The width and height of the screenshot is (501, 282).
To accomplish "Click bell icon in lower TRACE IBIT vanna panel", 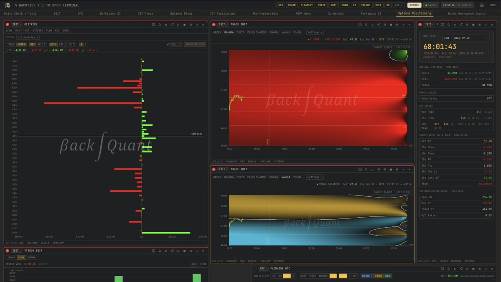I will [x=366, y=169].
